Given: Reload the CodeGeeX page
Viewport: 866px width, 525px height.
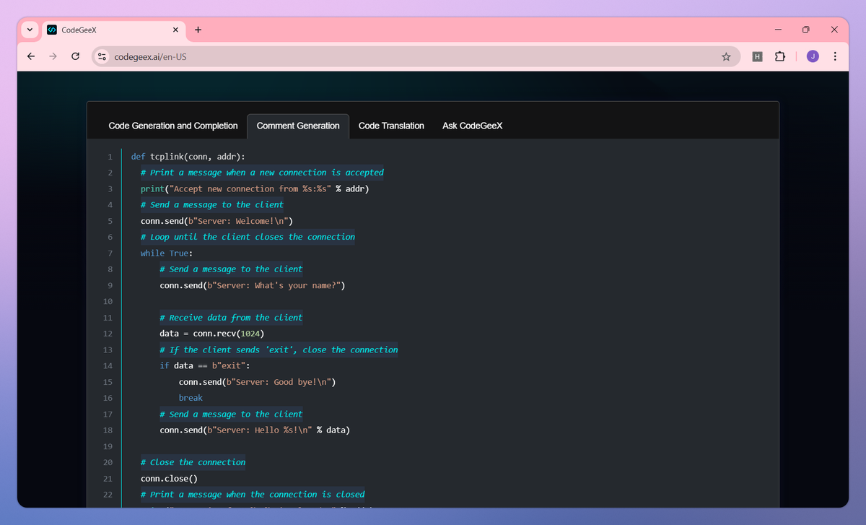Looking at the screenshot, I should tap(75, 56).
